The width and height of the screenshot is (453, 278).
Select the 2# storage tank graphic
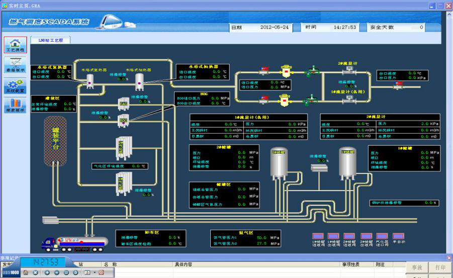[x=279, y=163]
